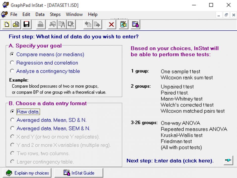237x178 pixels.
Task: Click the 'A. Specify your goal' heading
Action: (35, 46)
